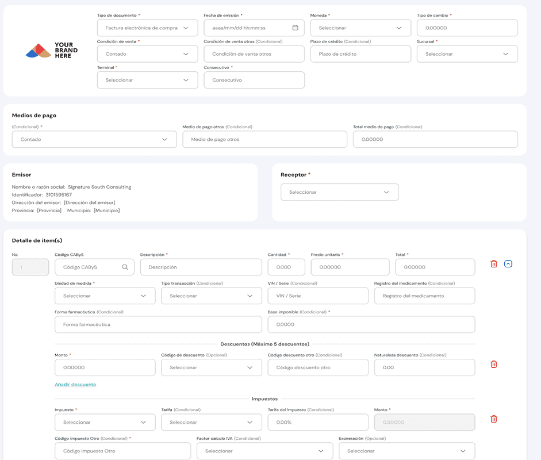Open Condición de venta dropdown
Image resolution: width=541 pixels, height=460 pixels.
pyautogui.click(x=148, y=54)
